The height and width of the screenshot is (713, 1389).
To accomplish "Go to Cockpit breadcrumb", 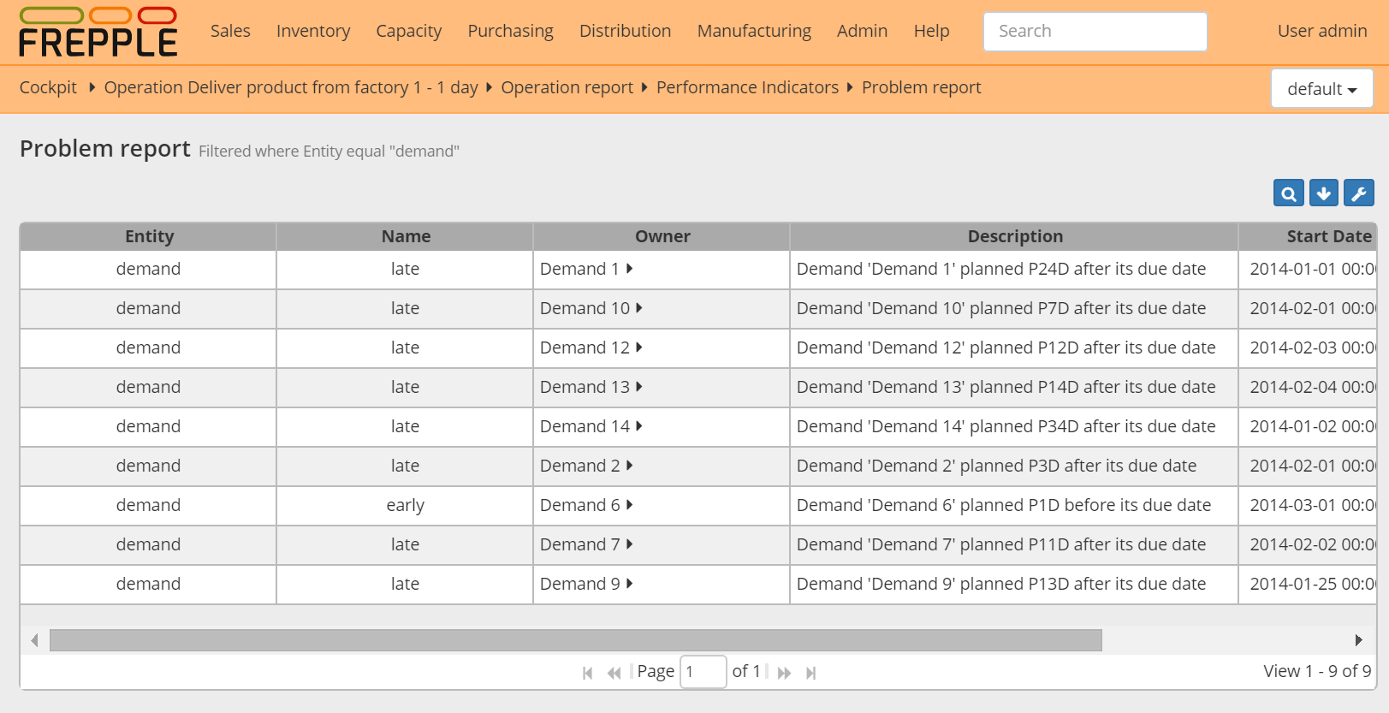I will pos(48,88).
